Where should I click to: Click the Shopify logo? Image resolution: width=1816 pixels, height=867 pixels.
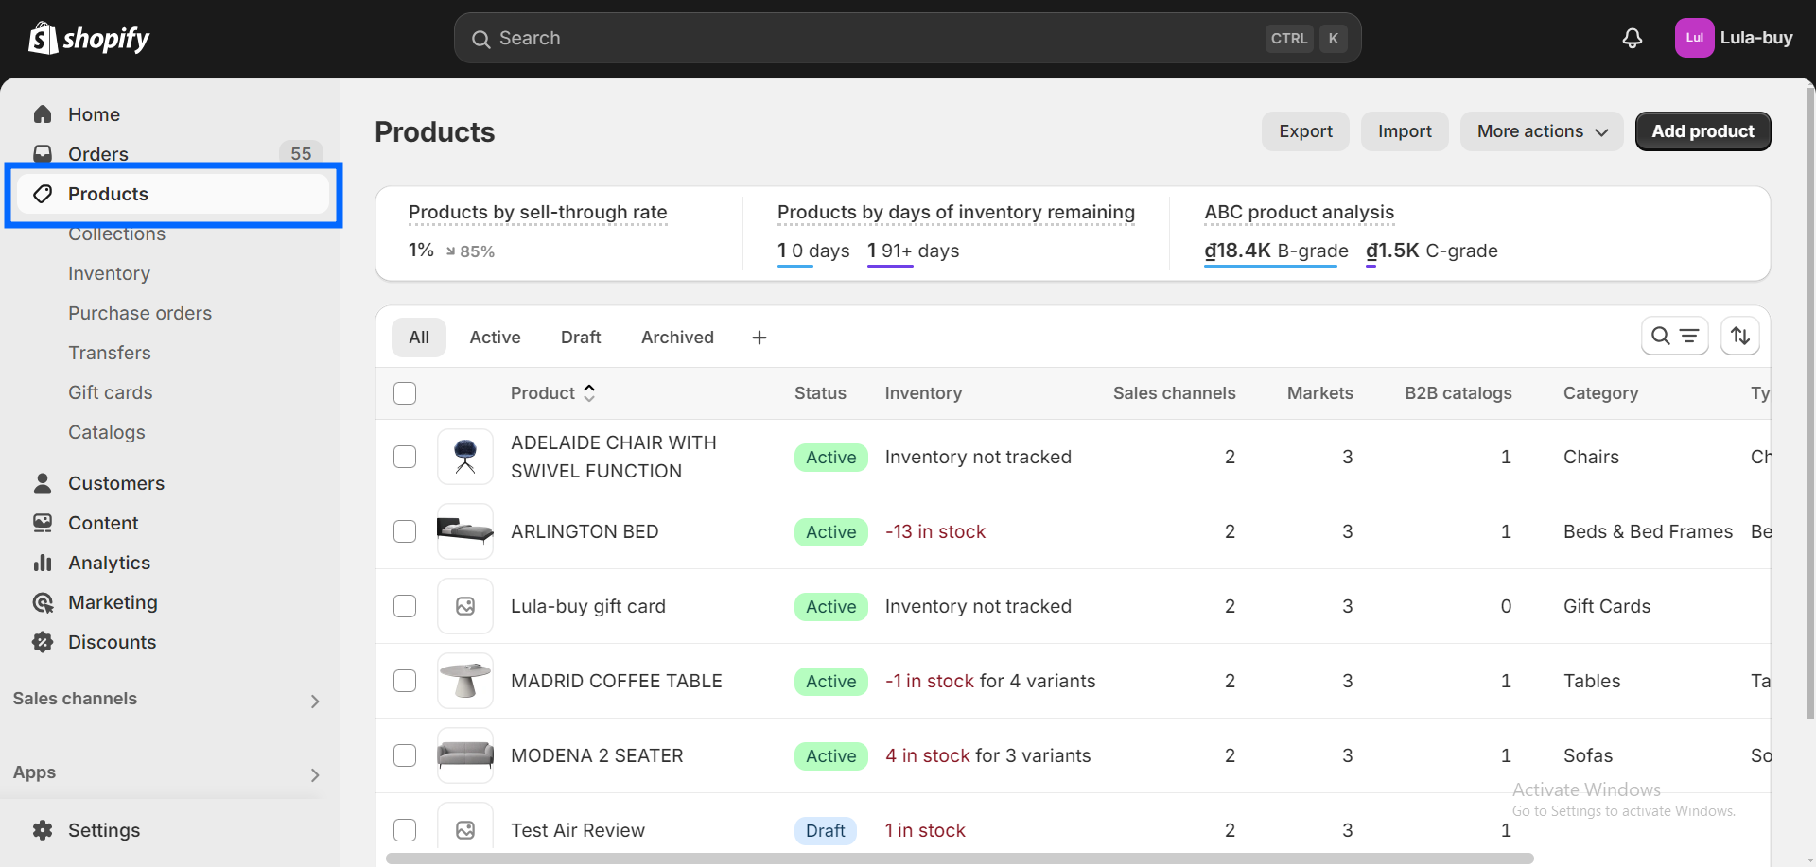coord(89,38)
